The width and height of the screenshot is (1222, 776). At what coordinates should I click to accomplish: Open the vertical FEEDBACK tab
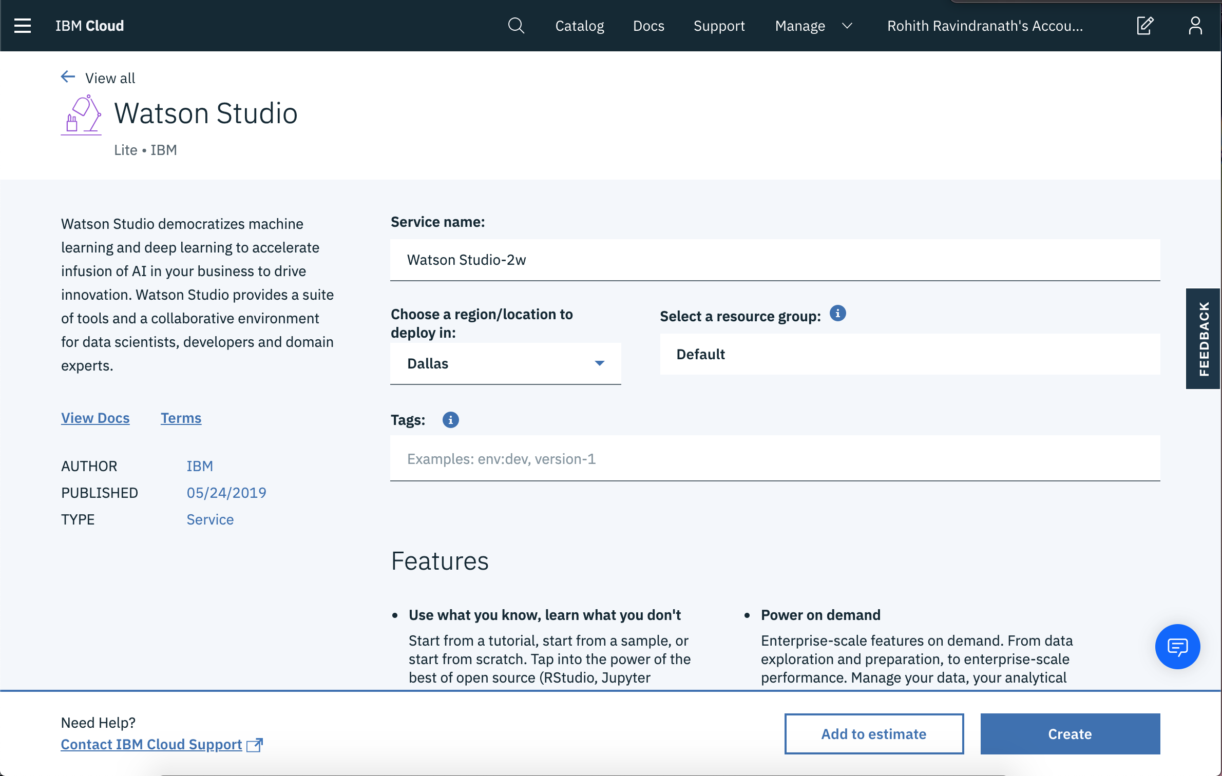(x=1203, y=339)
